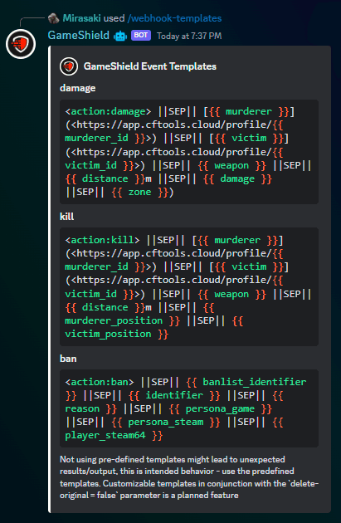Click inside the kill template code block
The image size is (341, 523).
pos(189,287)
